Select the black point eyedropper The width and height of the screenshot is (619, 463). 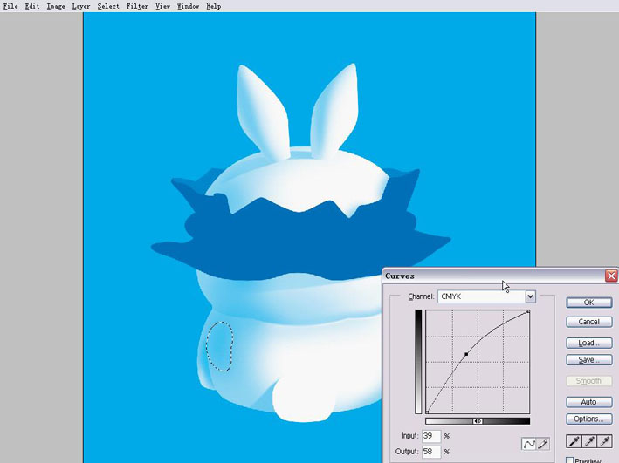coord(574,441)
